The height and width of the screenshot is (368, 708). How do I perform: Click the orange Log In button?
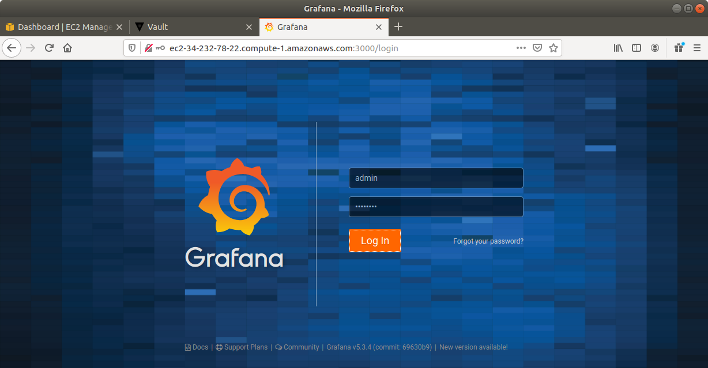(x=375, y=241)
